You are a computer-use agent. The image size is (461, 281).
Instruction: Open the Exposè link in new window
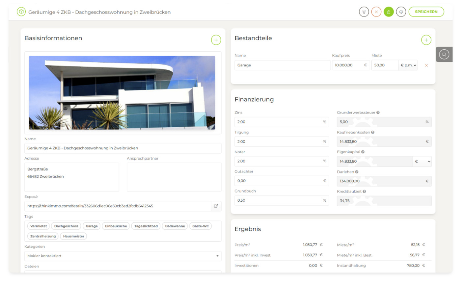pos(216,206)
